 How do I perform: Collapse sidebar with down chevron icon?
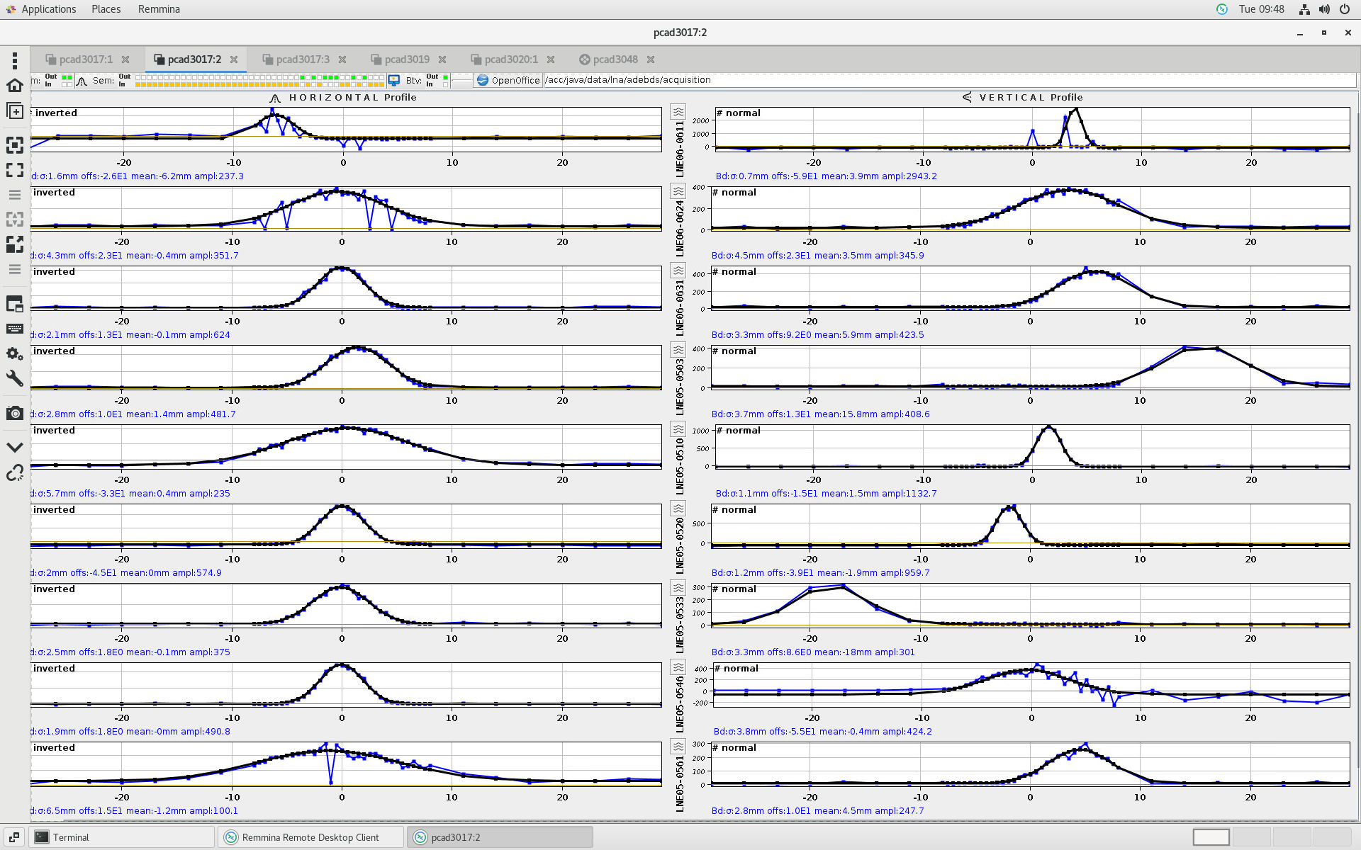click(x=15, y=448)
